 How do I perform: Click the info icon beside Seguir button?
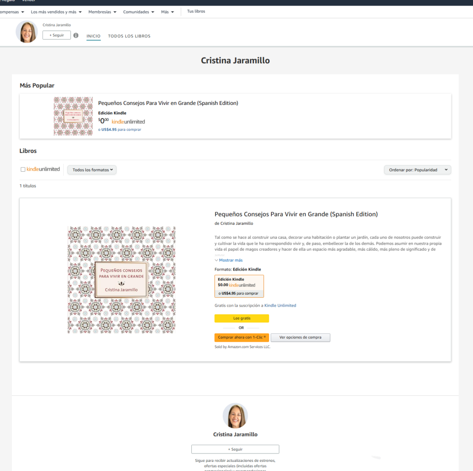point(76,35)
